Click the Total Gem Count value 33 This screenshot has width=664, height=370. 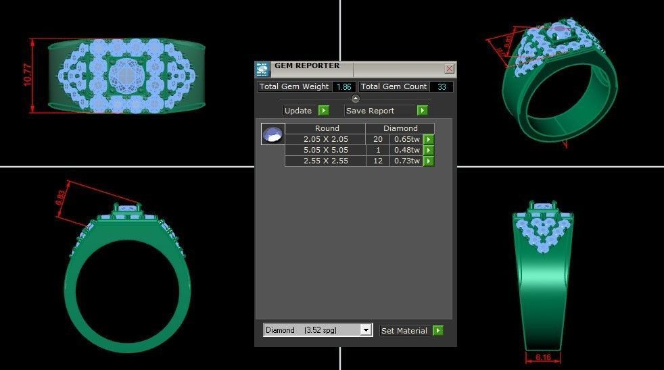442,86
